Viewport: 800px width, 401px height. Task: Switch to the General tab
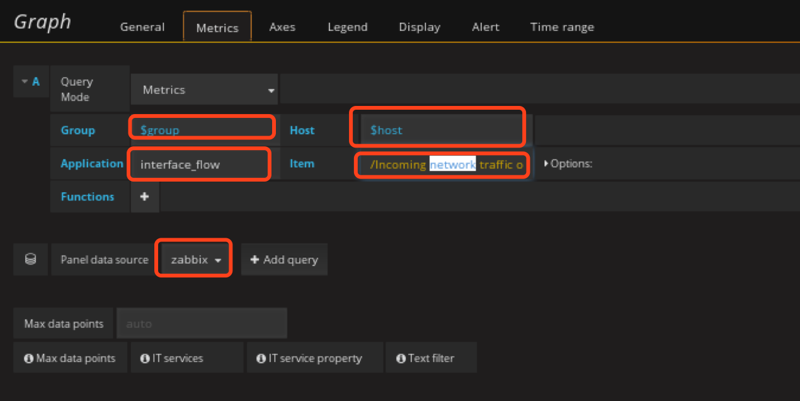point(142,27)
